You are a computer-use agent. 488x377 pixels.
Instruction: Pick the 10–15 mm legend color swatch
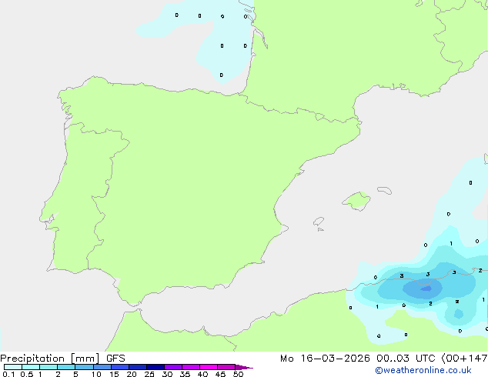pos(102,367)
